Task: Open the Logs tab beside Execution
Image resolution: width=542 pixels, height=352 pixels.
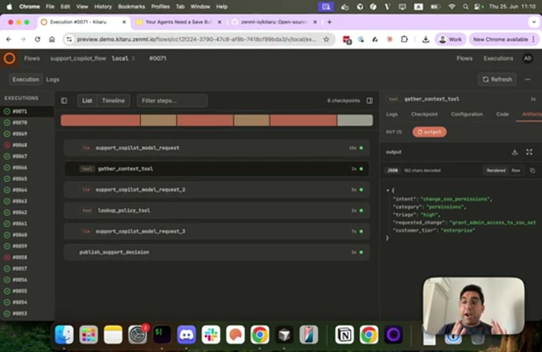Action: 53,80
